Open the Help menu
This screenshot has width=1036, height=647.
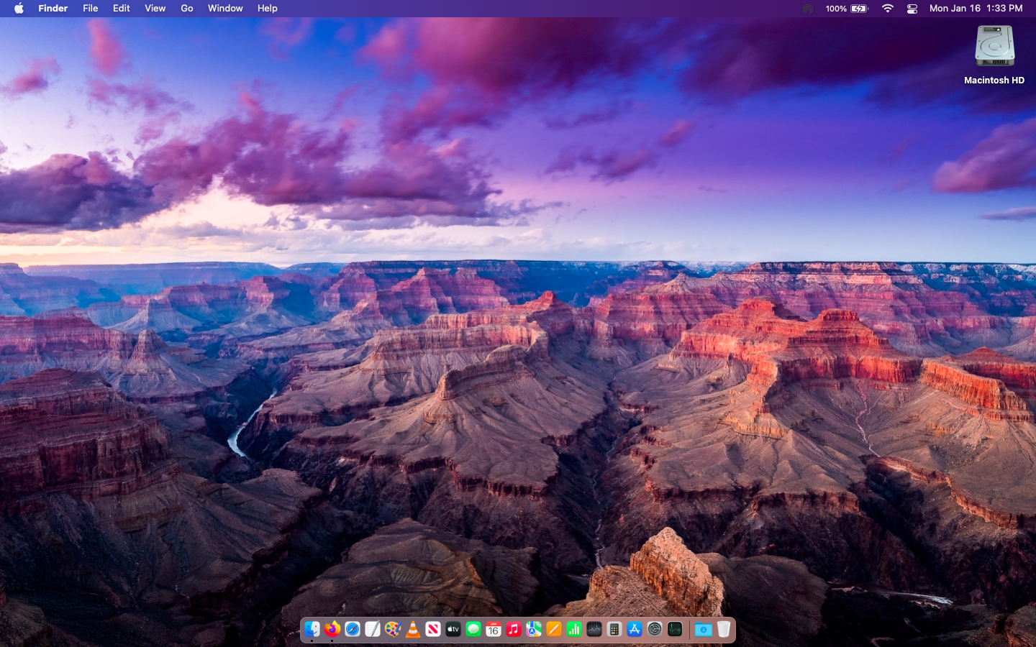(x=267, y=9)
